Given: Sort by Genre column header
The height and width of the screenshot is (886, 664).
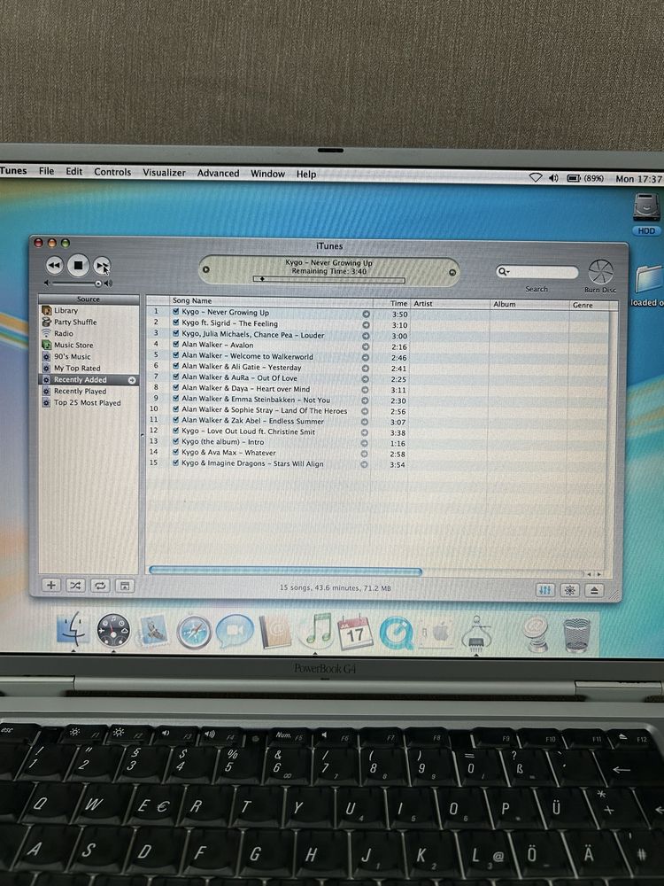Looking at the screenshot, I should click(x=590, y=305).
